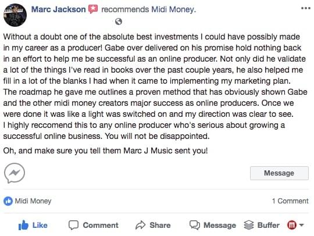The height and width of the screenshot is (236, 314).
Task: Open Marc Jackson's profile picture
Action: [15, 15]
